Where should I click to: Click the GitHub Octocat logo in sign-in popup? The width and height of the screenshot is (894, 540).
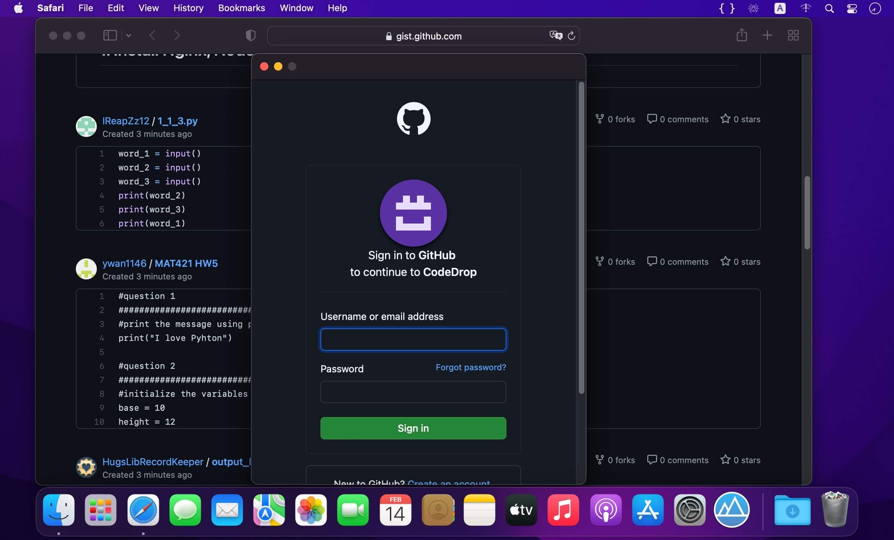(413, 119)
